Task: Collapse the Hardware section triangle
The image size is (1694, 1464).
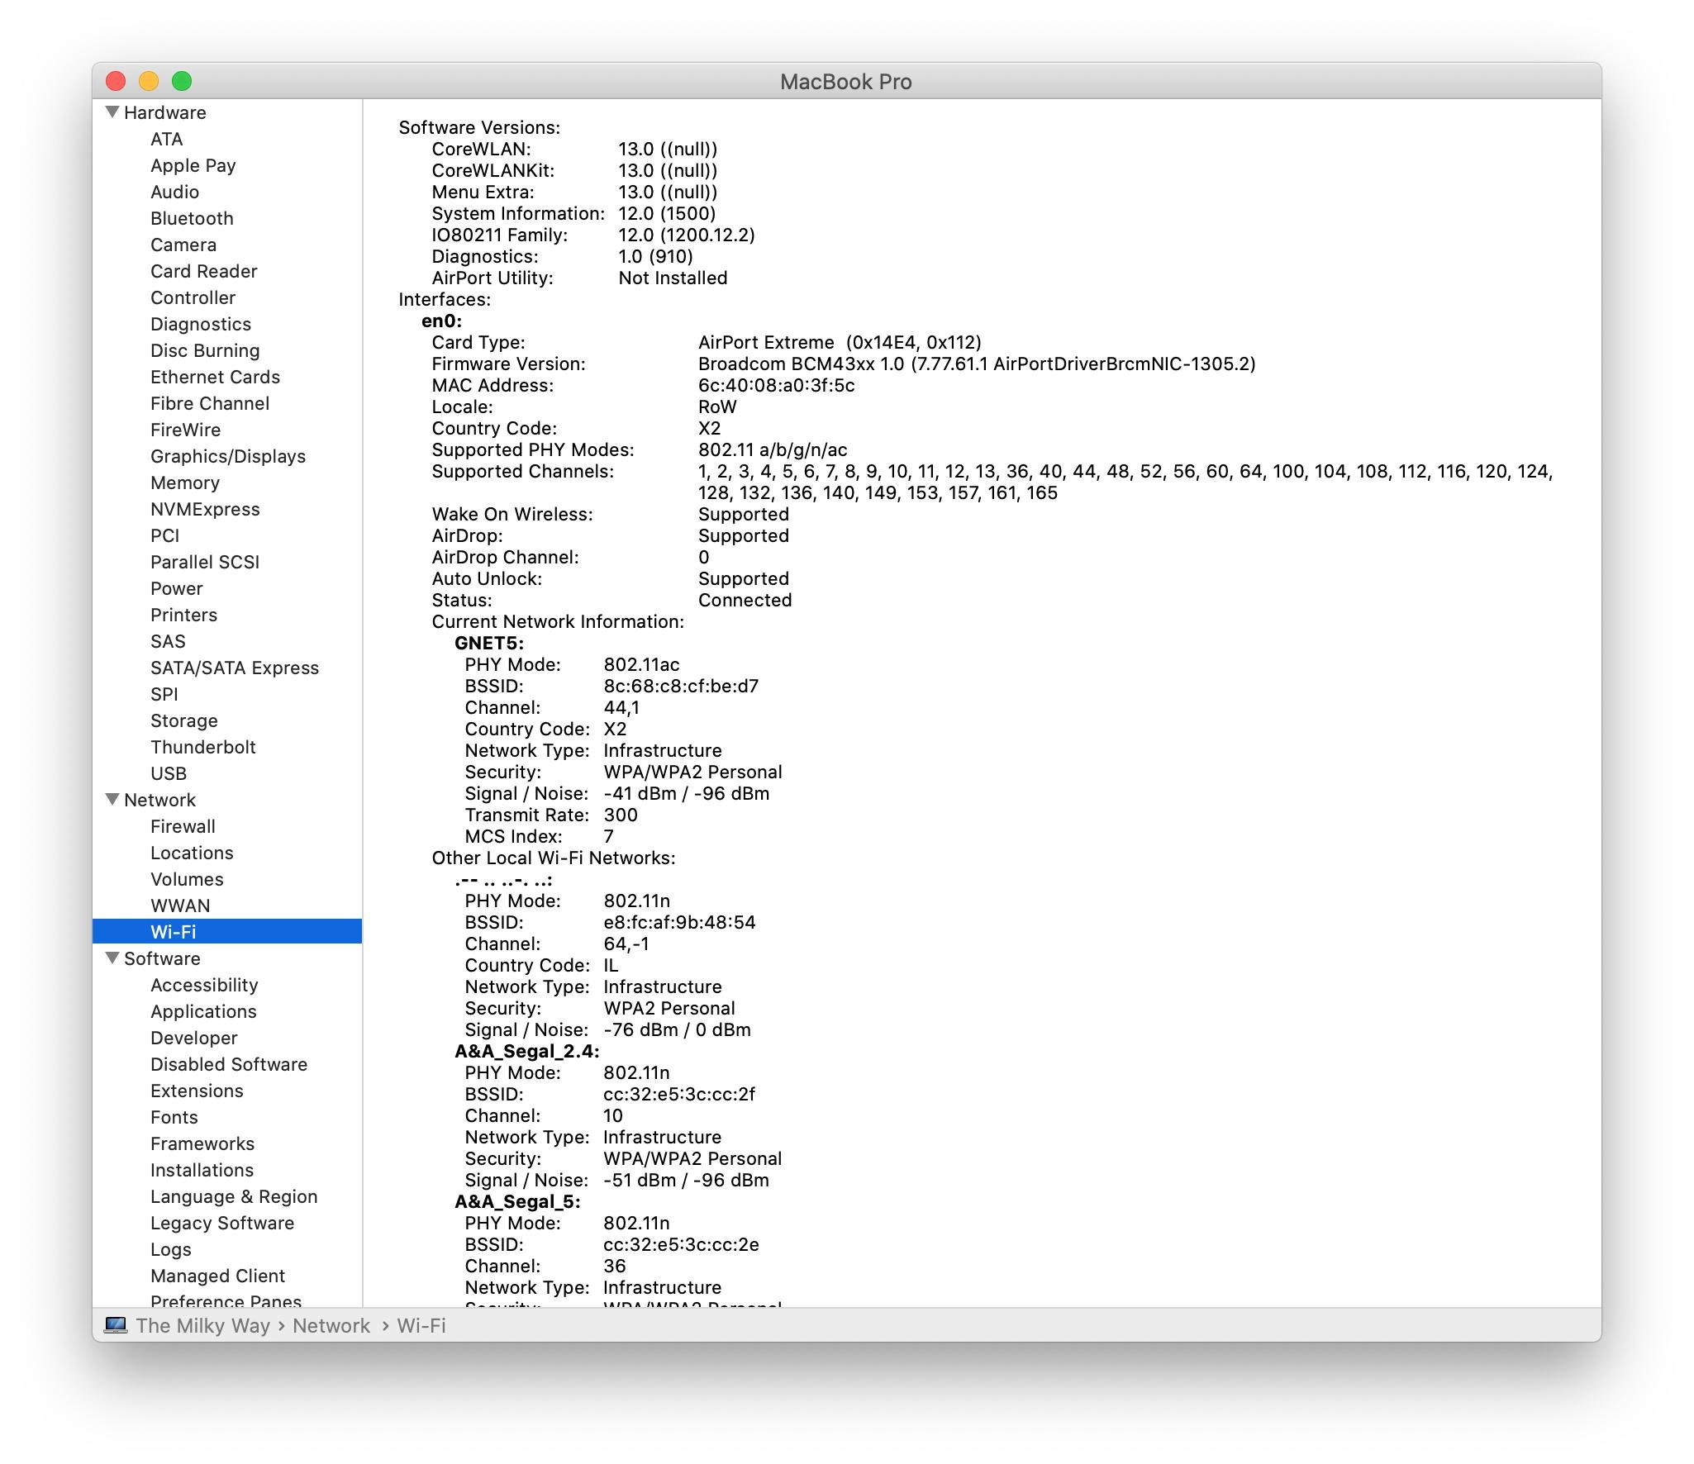Action: (x=112, y=112)
